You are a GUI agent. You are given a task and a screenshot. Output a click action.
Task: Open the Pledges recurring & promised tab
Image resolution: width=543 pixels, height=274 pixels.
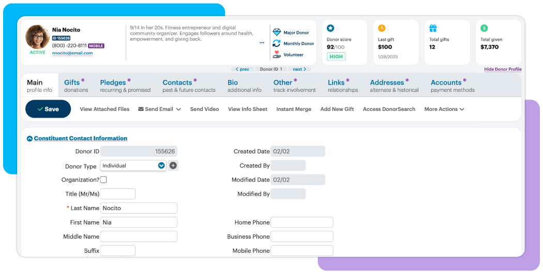[125, 86]
